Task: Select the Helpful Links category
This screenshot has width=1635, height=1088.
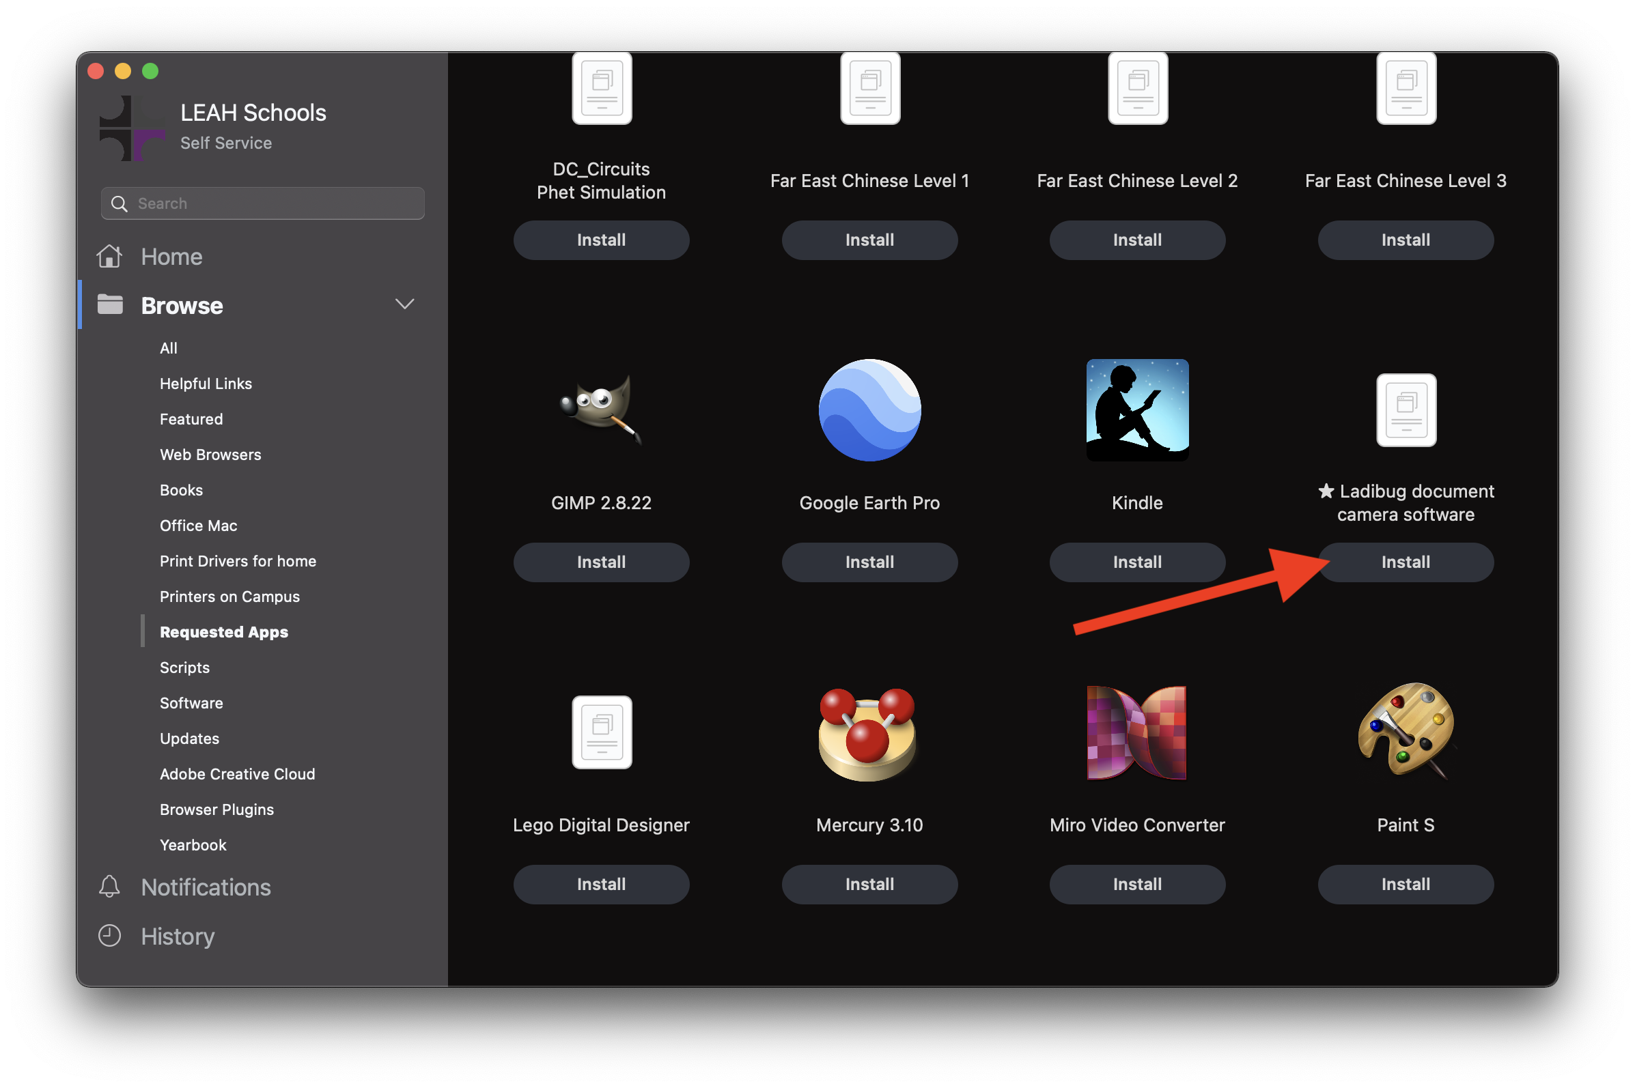Action: click(x=206, y=384)
